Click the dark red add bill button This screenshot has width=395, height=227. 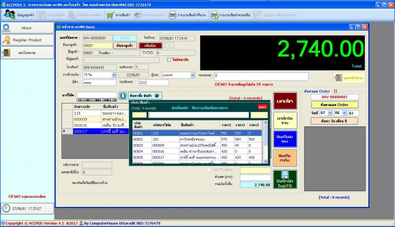pos(150,46)
